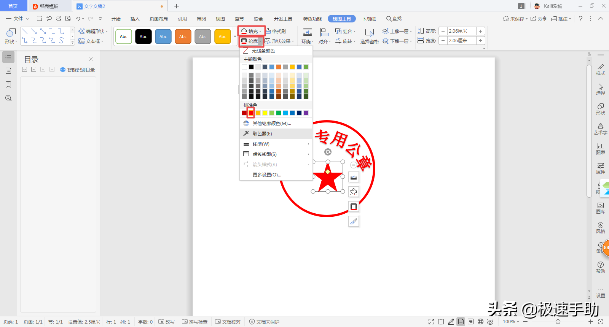Click Smart Identify TOC (智能识别目录)
The height and width of the screenshot is (327, 609).
tap(78, 70)
